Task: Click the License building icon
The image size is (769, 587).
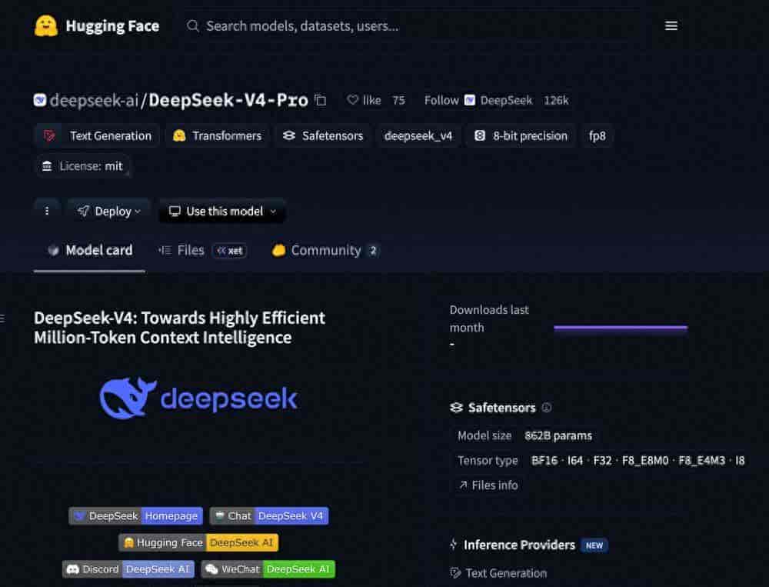Action: pyautogui.click(x=47, y=166)
